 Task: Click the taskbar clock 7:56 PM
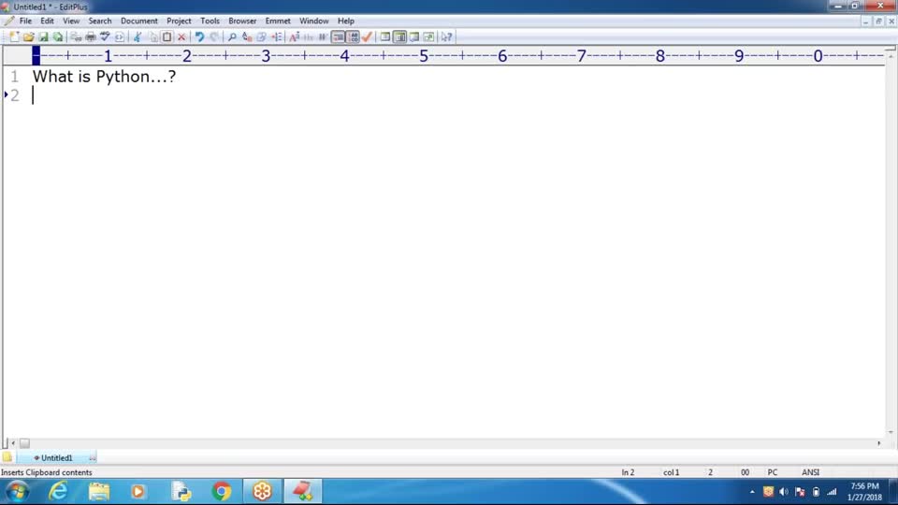click(864, 486)
